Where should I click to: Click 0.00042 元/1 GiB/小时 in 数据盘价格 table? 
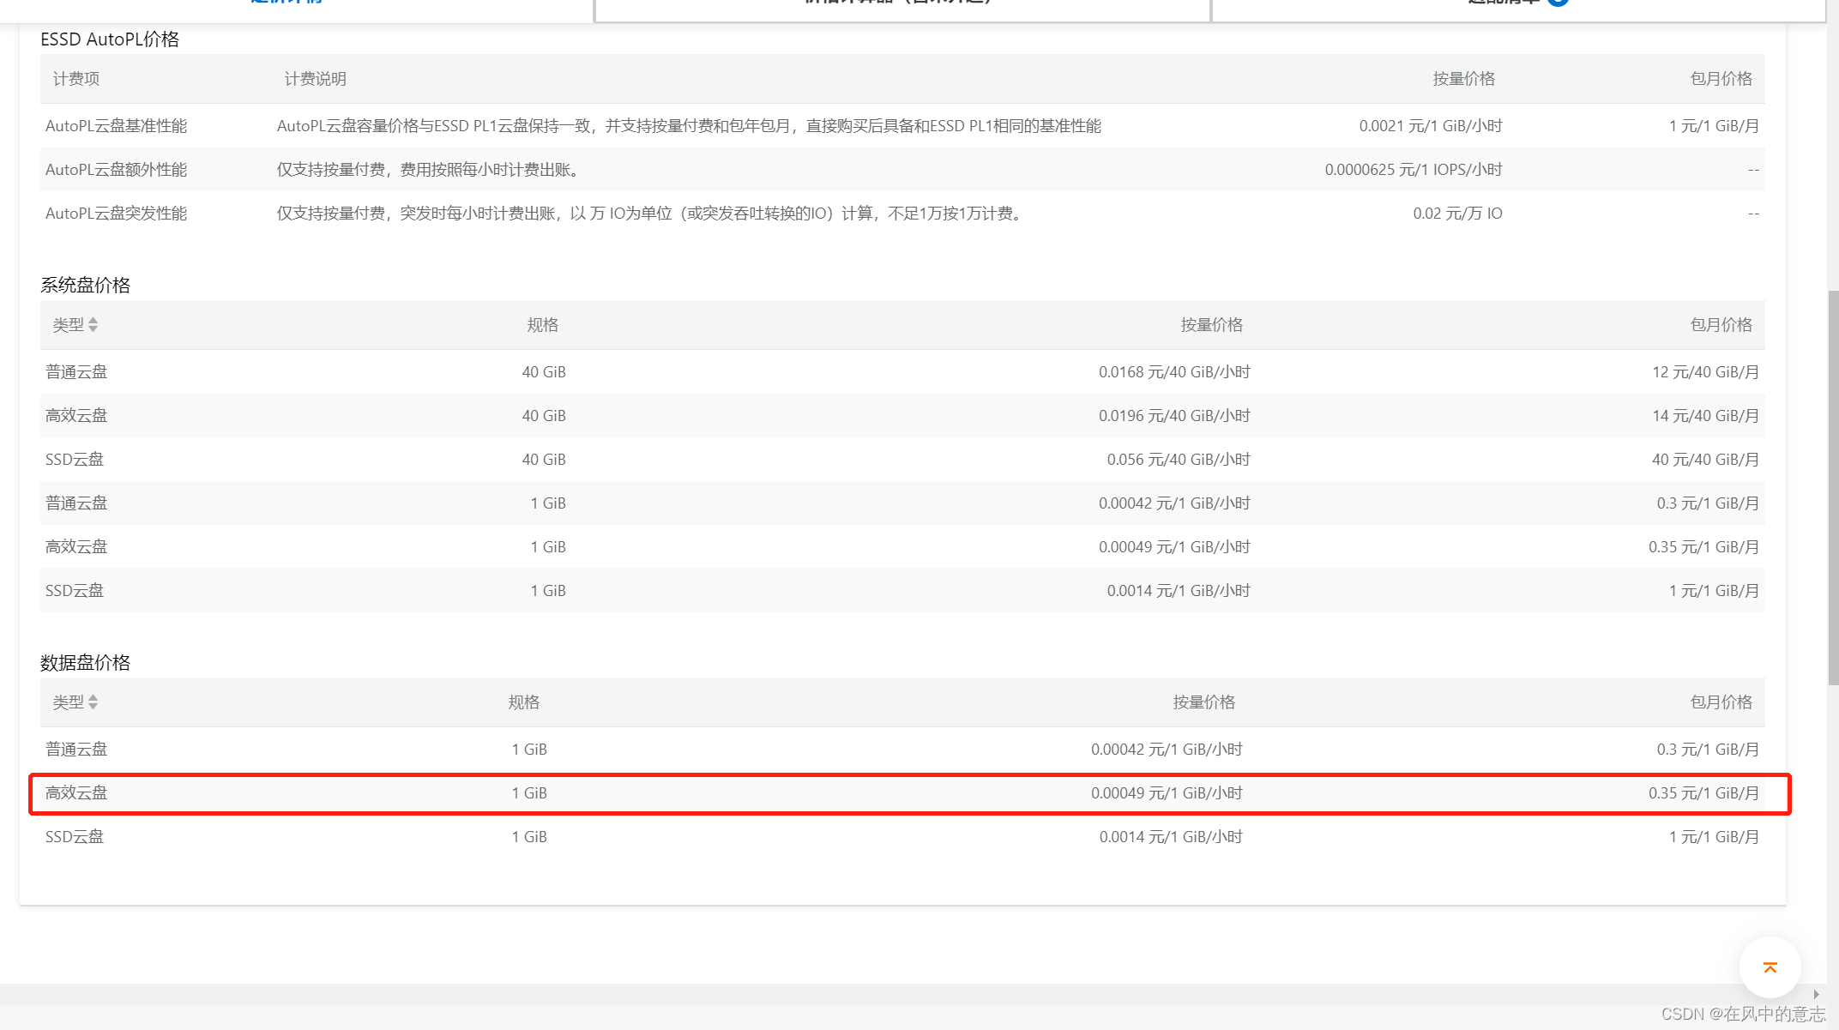[1167, 750]
